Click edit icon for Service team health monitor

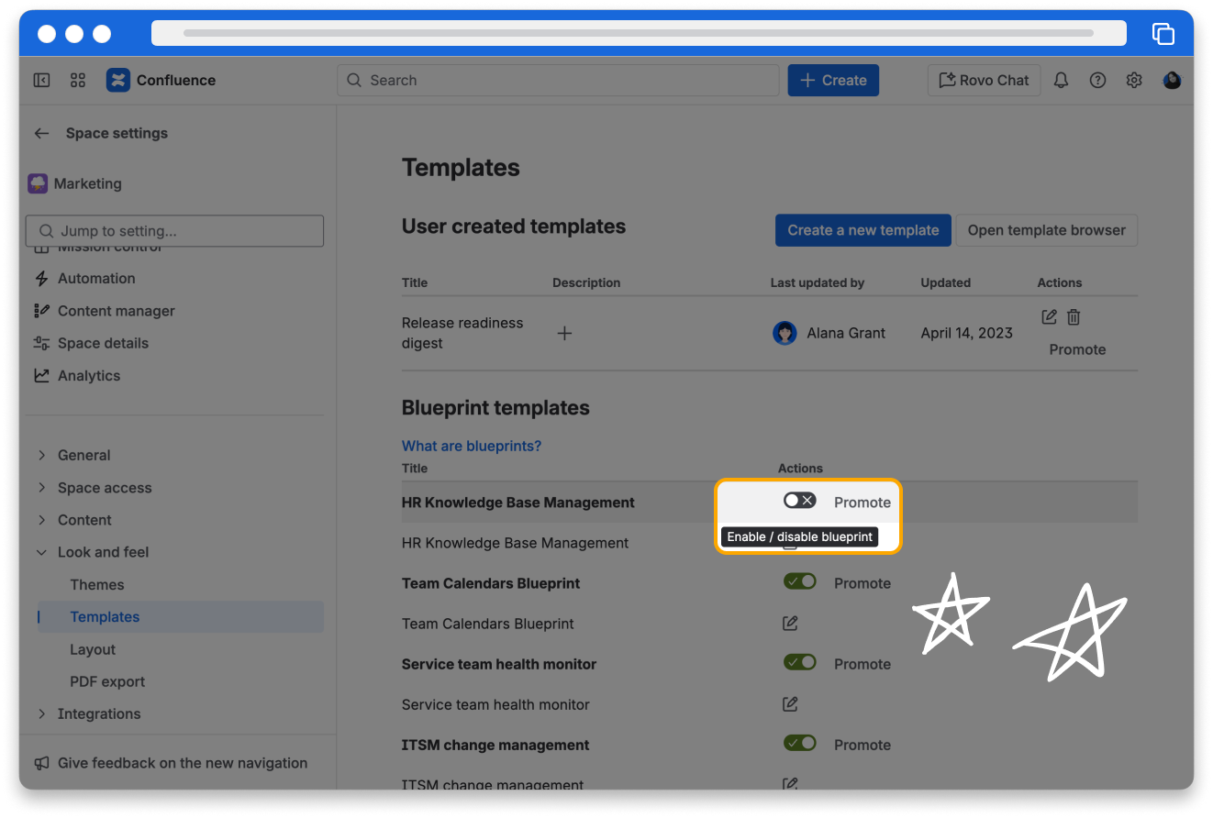pos(790,704)
